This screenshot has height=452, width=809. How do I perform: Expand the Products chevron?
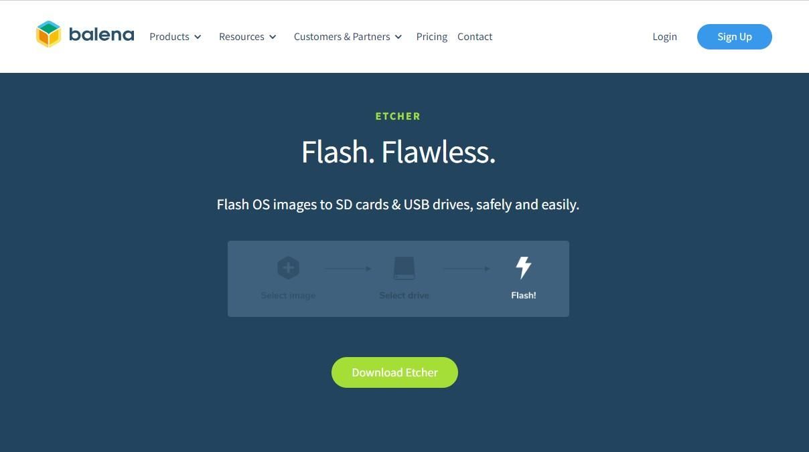(x=198, y=37)
